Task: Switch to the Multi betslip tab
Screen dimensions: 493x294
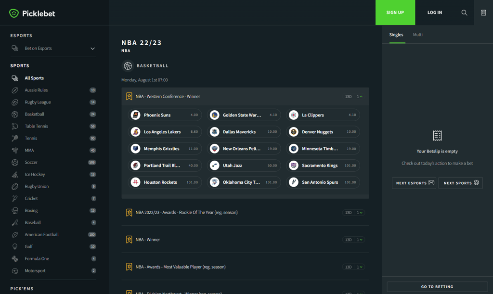Action: coord(417,35)
